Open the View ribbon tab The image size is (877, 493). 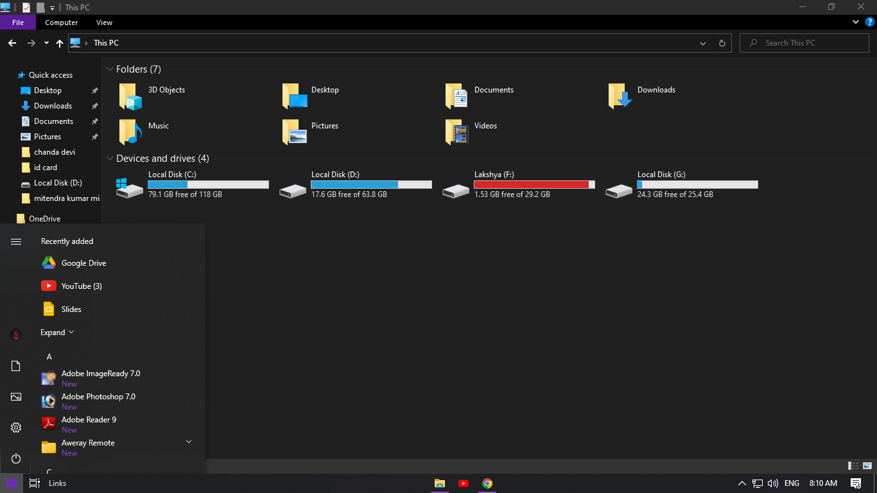105,22
